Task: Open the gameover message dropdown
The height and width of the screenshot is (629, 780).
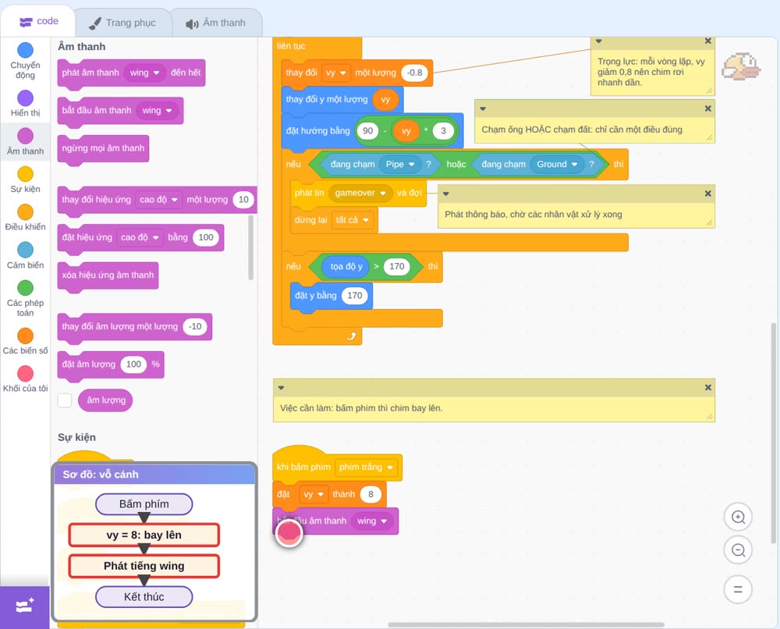Action: pyautogui.click(x=360, y=193)
